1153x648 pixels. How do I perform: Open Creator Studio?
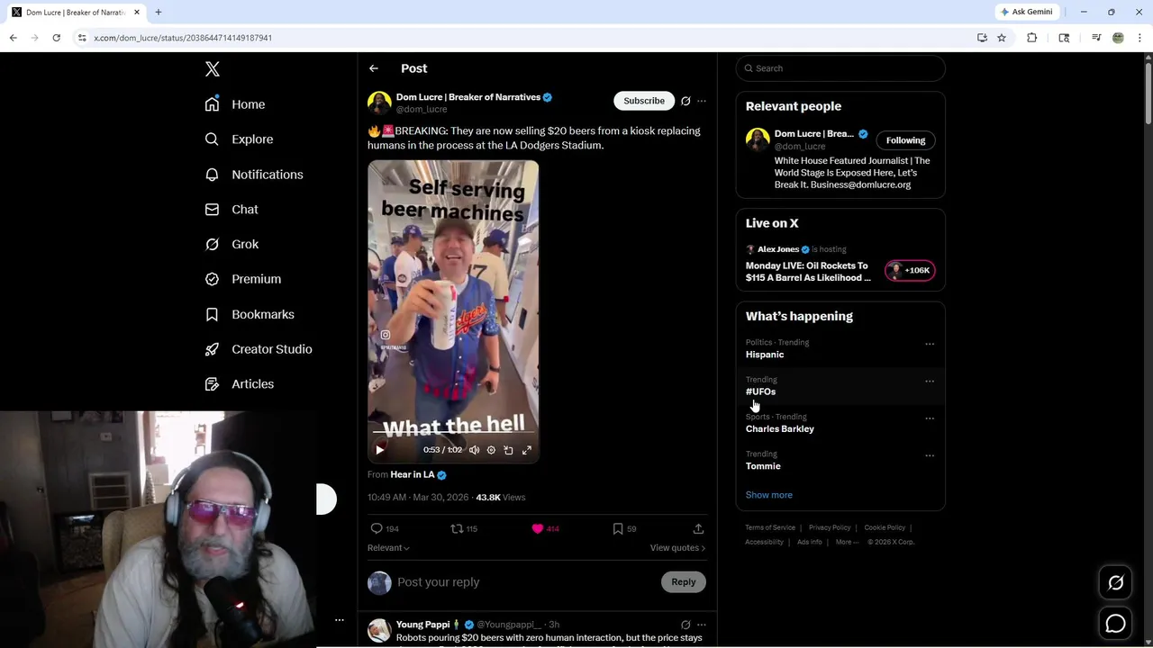coord(259,349)
